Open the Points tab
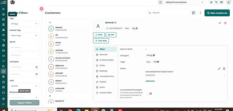 [106, 65]
